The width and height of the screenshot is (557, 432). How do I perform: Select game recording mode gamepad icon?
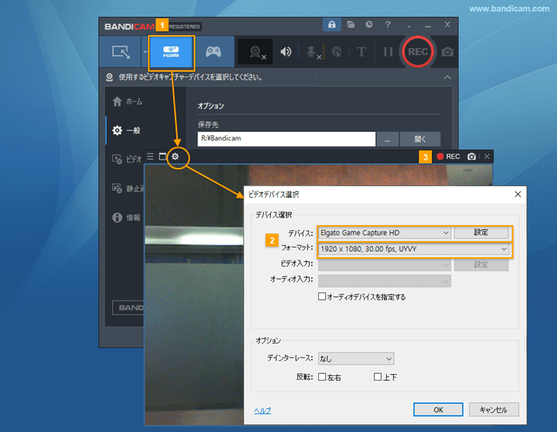214,52
